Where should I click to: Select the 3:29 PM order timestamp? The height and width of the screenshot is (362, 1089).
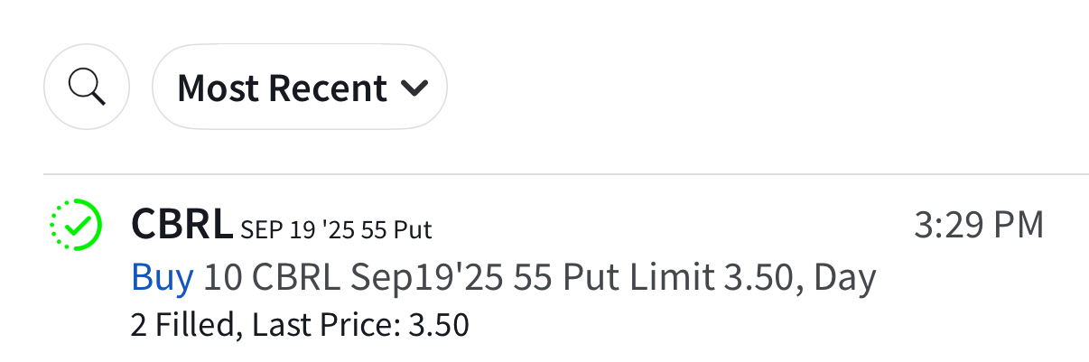pos(979,225)
